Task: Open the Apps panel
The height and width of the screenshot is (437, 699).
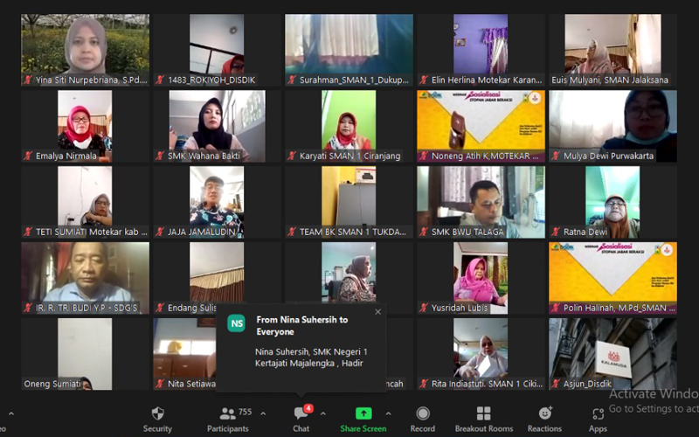Action: click(598, 418)
